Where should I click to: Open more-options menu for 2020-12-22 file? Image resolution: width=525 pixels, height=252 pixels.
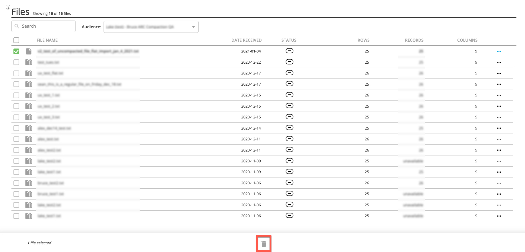pos(499,62)
